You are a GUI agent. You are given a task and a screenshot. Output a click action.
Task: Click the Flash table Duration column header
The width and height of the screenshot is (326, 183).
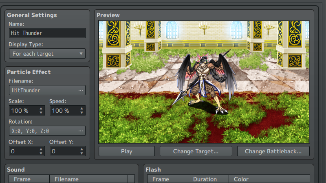208,179
